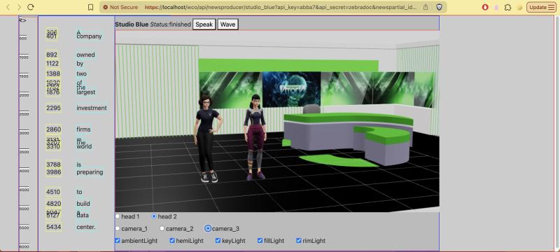Click the word 'center.'
Screen dimensions: 560x252
(x=85, y=227)
